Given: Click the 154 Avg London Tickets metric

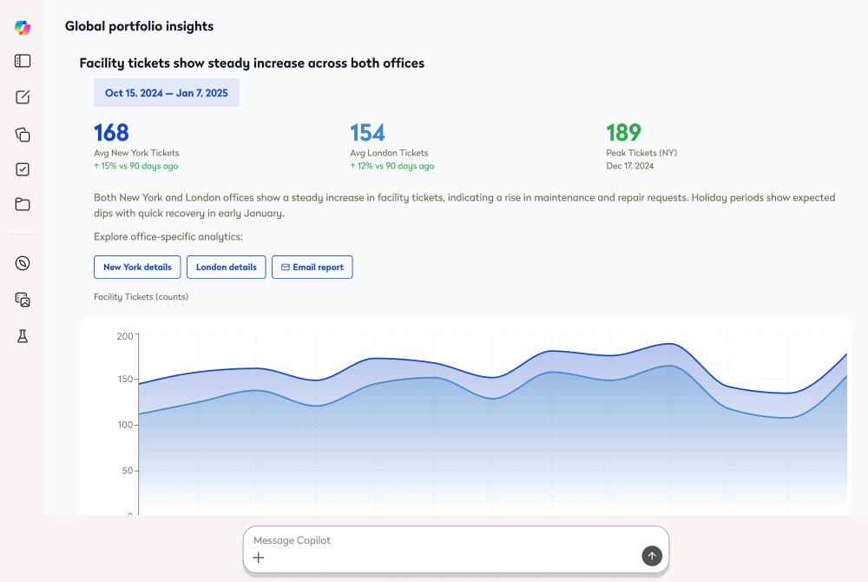Looking at the screenshot, I should click(367, 133).
